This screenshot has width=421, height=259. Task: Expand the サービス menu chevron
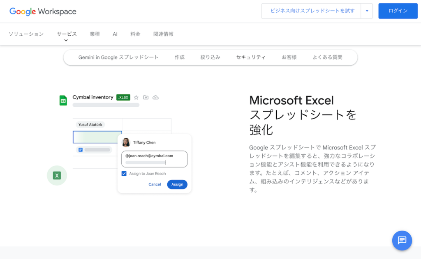(x=66, y=41)
